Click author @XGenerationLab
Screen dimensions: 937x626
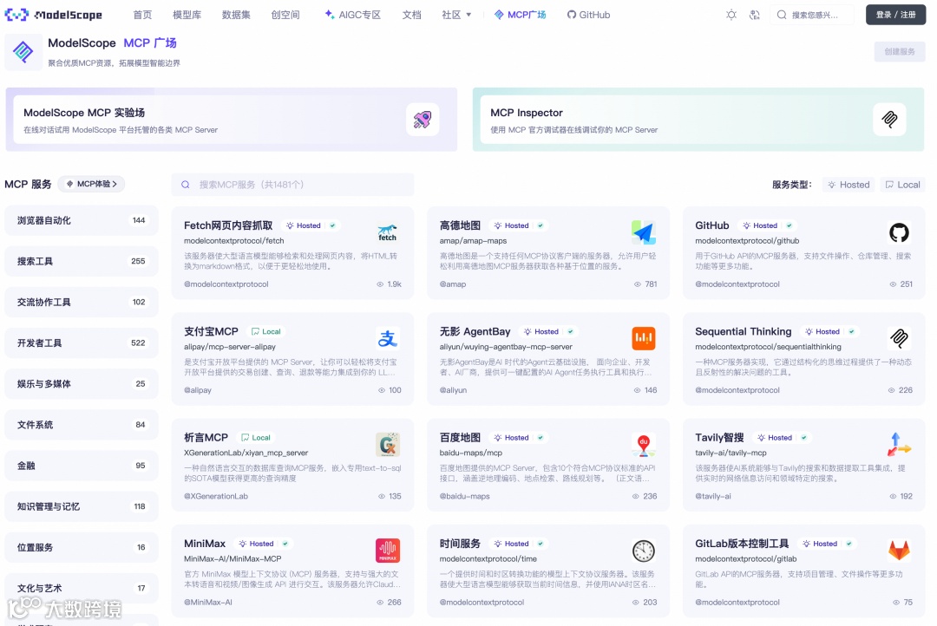click(216, 497)
